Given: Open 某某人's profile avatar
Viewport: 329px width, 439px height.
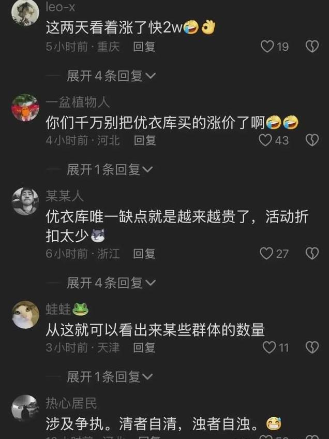Looking at the screenshot, I should tap(25, 201).
